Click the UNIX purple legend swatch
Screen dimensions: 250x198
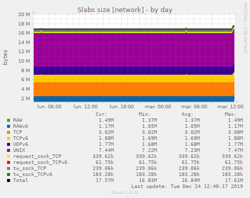(x=9, y=150)
